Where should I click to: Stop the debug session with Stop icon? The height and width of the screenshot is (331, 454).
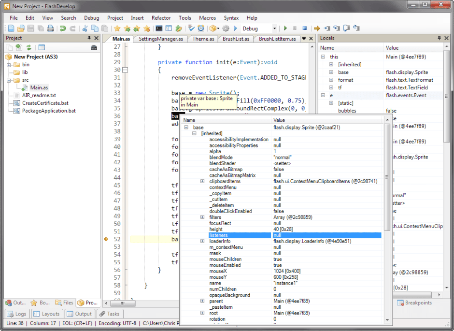[305, 29]
